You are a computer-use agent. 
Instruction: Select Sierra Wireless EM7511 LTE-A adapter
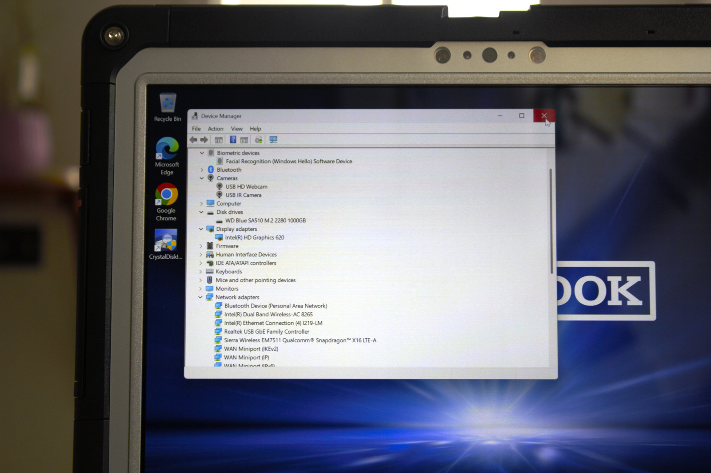point(300,340)
